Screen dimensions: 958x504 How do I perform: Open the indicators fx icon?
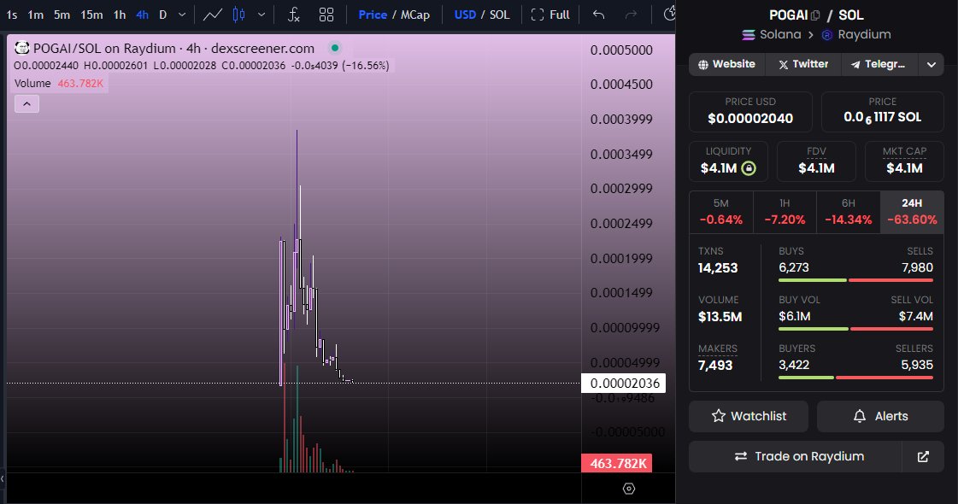click(x=294, y=15)
